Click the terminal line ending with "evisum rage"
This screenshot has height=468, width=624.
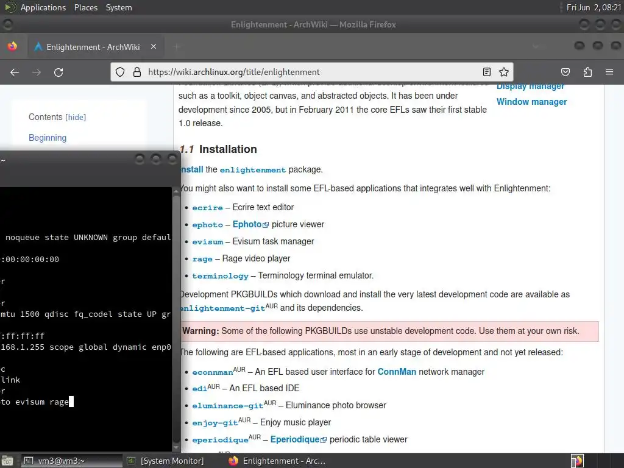tap(37, 402)
